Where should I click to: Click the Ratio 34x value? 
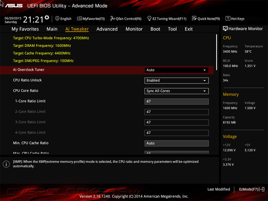tap(226, 80)
